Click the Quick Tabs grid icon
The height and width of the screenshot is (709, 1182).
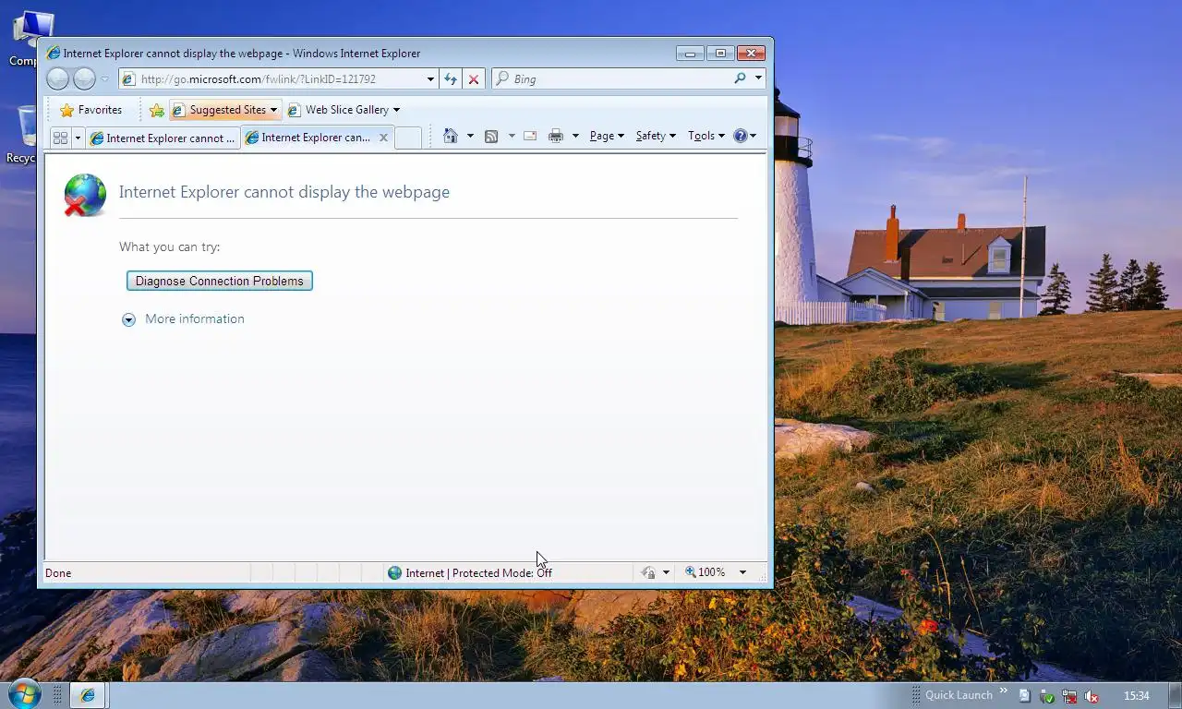pos(60,138)
